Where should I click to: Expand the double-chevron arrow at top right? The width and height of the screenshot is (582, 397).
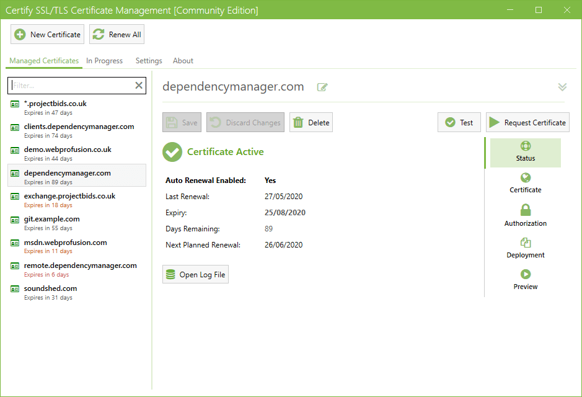point(562,87)
